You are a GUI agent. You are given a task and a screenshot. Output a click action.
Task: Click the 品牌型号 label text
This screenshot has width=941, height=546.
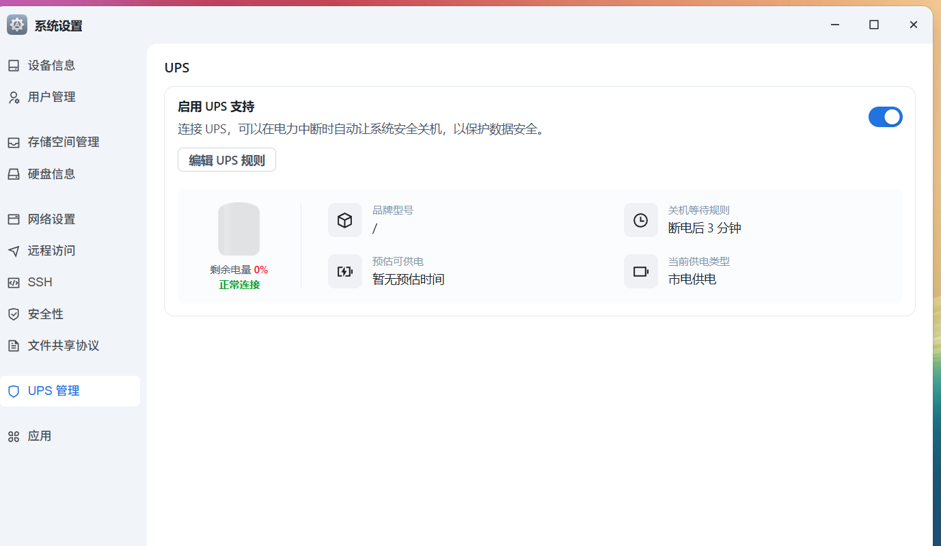(393, 210)
